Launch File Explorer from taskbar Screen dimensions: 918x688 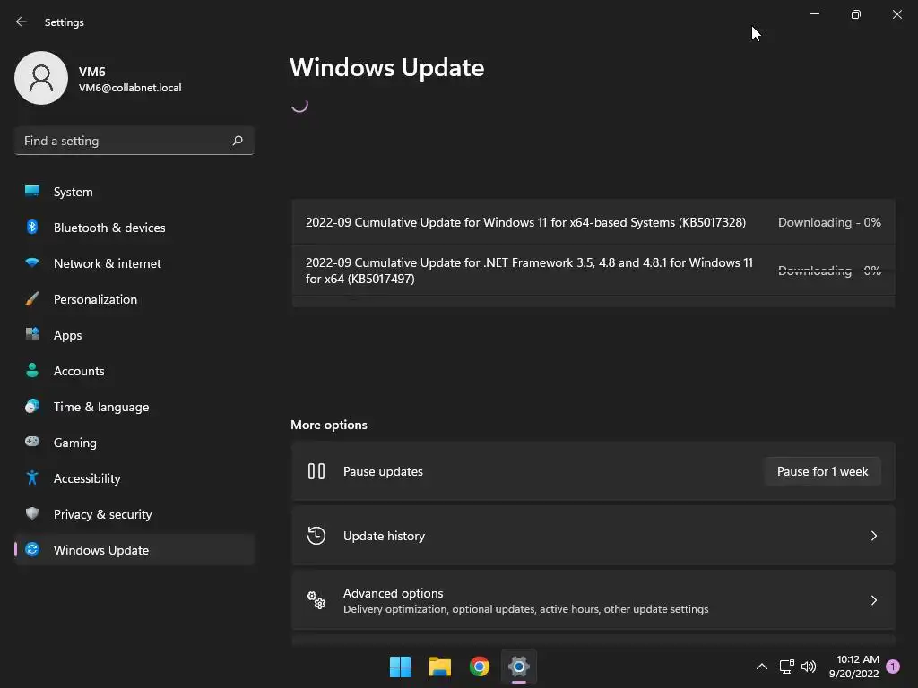439,666
